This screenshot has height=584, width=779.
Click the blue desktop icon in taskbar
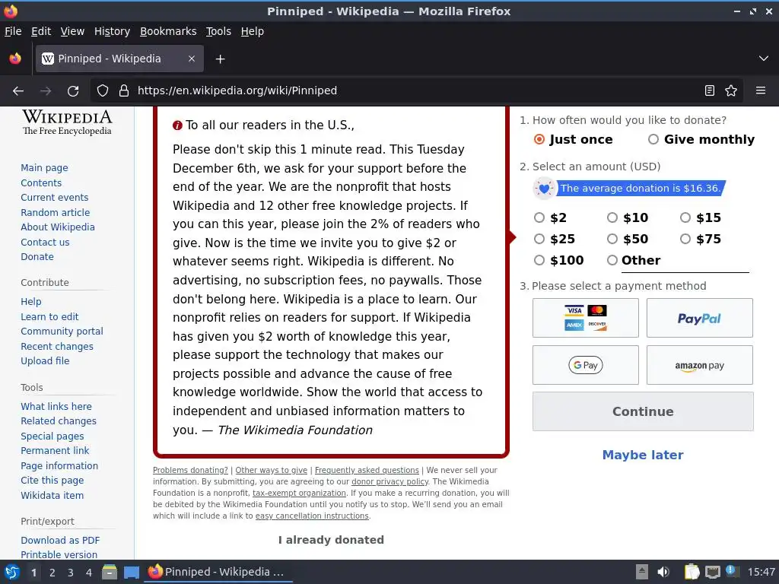(x=131, y=573)
